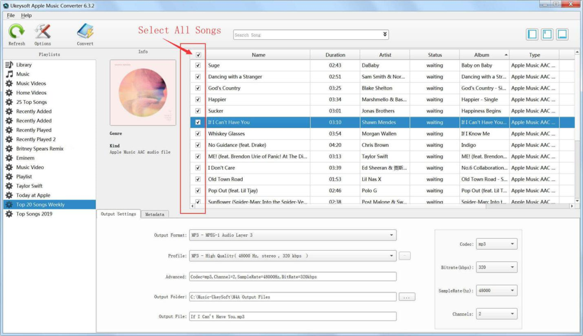The image size is (583, 336).
Task: Uncheck the Happier song checkbox
Action: [198, 99]
